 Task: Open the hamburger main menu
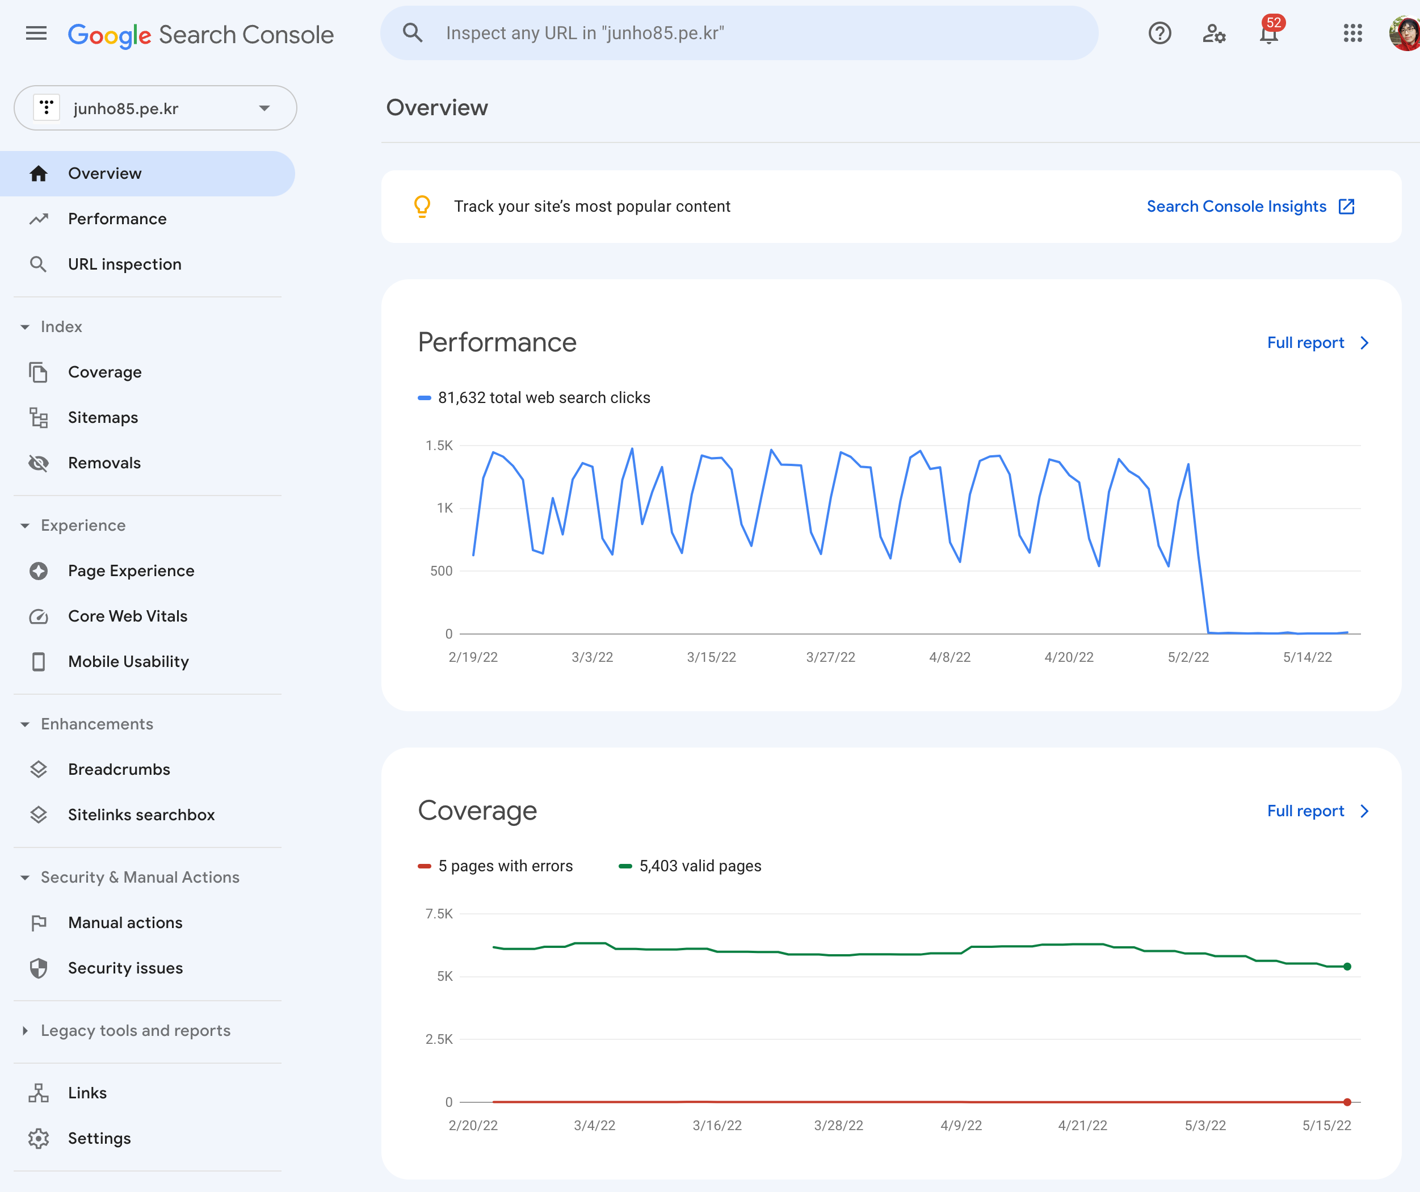(36, 33)
